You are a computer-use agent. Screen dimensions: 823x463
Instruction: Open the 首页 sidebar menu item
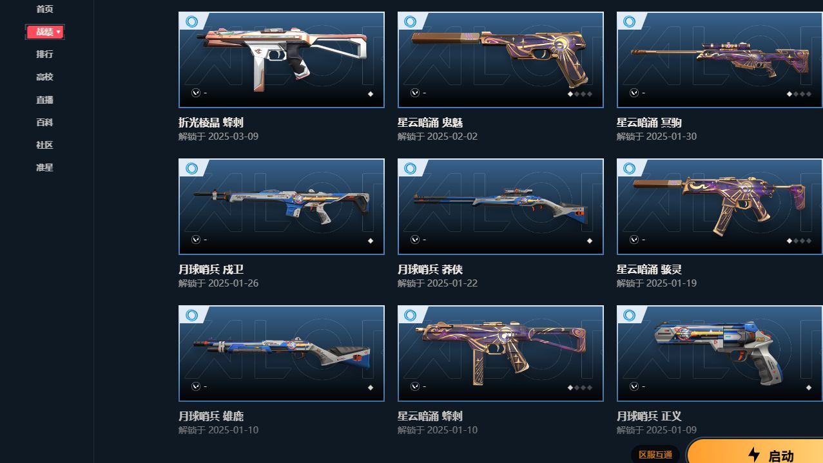(44, 9)
